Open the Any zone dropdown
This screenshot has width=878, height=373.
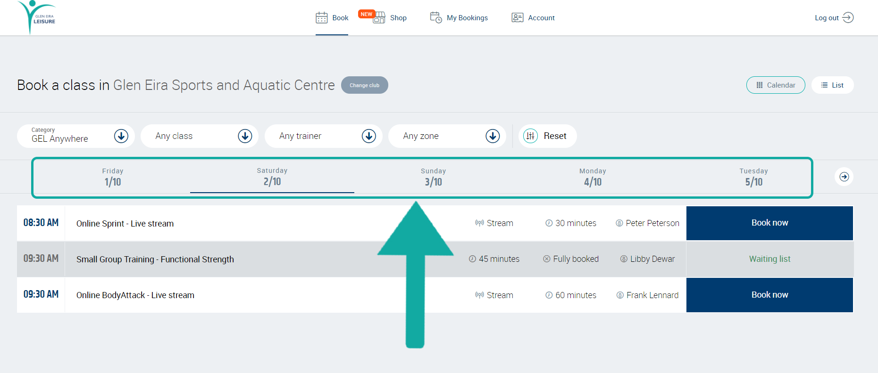click(x=447, y=136)
